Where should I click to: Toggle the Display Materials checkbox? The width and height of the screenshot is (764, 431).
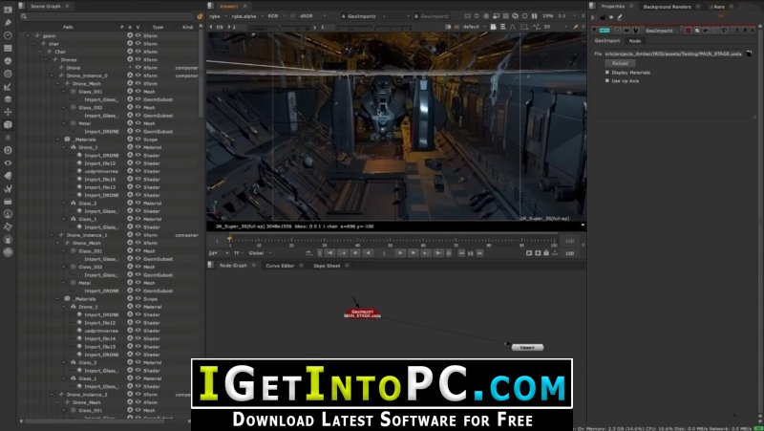607,73
